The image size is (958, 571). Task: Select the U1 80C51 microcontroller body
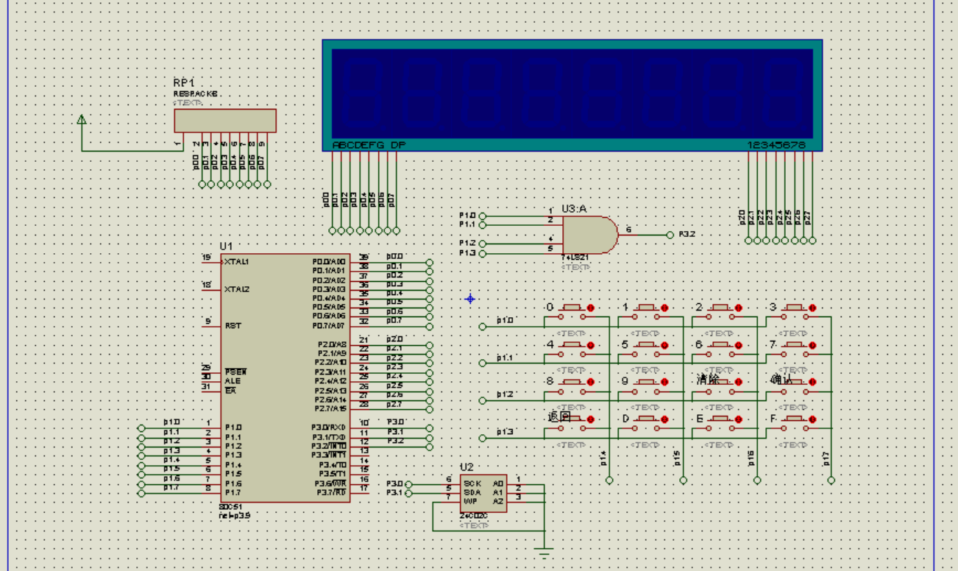point(285,378)
